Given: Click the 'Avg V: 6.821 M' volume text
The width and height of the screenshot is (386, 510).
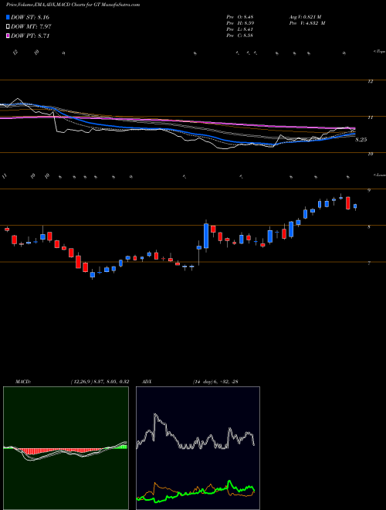Looking at the screenshot, I should (x=306, y=17).
